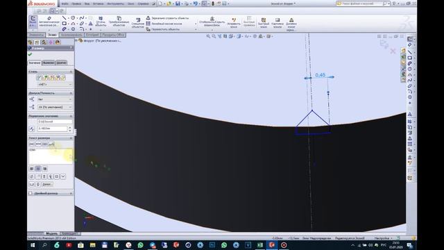Click Zoom to Fit in view toolbar
The width and height of the screenshot is (444, 250).
(208, 36)
